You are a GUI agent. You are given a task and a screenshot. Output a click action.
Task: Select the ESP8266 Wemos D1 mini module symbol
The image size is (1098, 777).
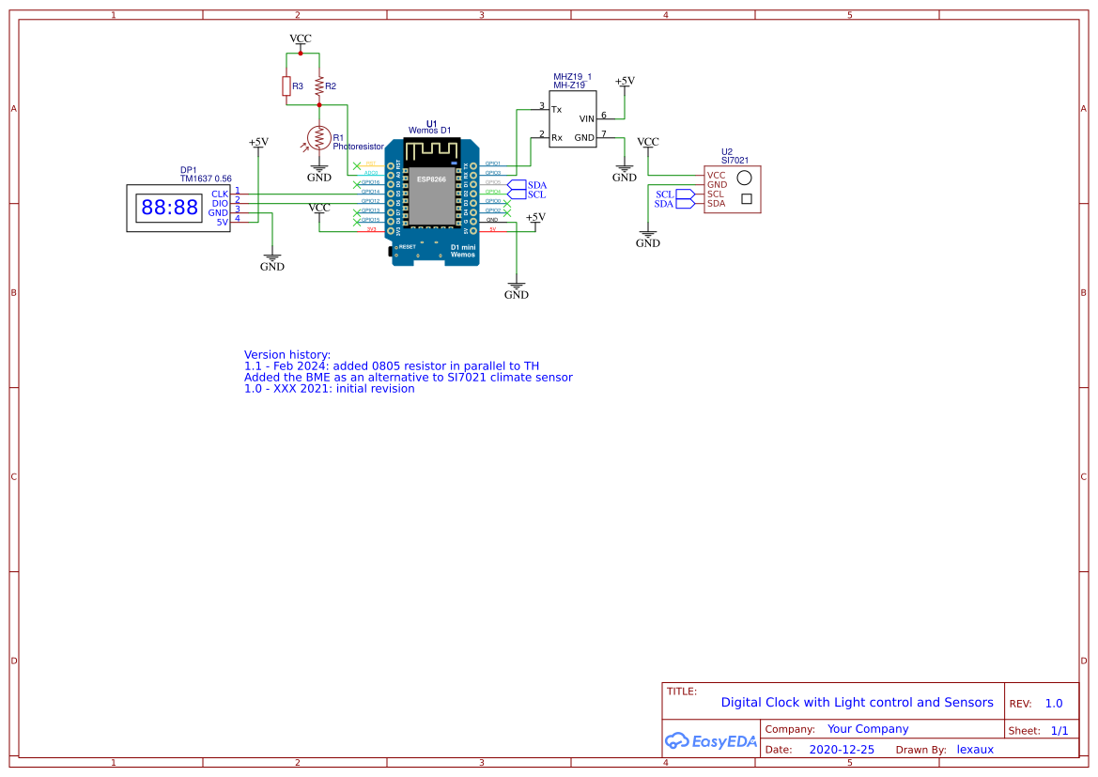pos(432,197)
